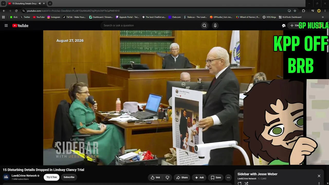Image resolution: width=329 pixels, height=185 pixels.
Task: Like the video with the thumbs-up button
Action: pos(156,178)
